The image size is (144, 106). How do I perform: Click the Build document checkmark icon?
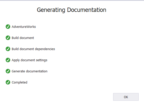[8, 38]
